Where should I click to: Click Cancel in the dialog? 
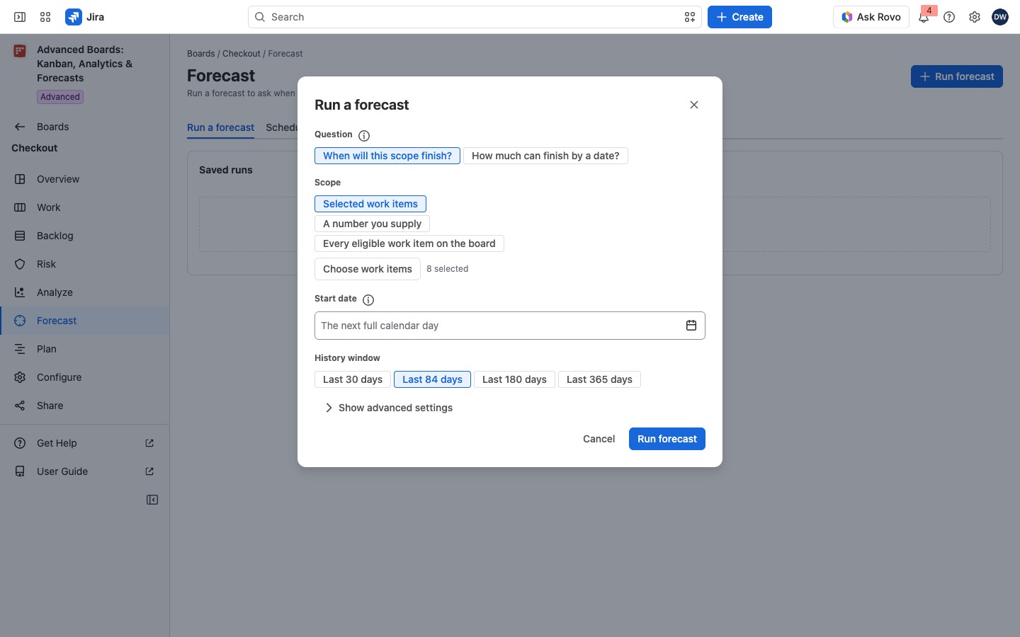click(599, 439)
